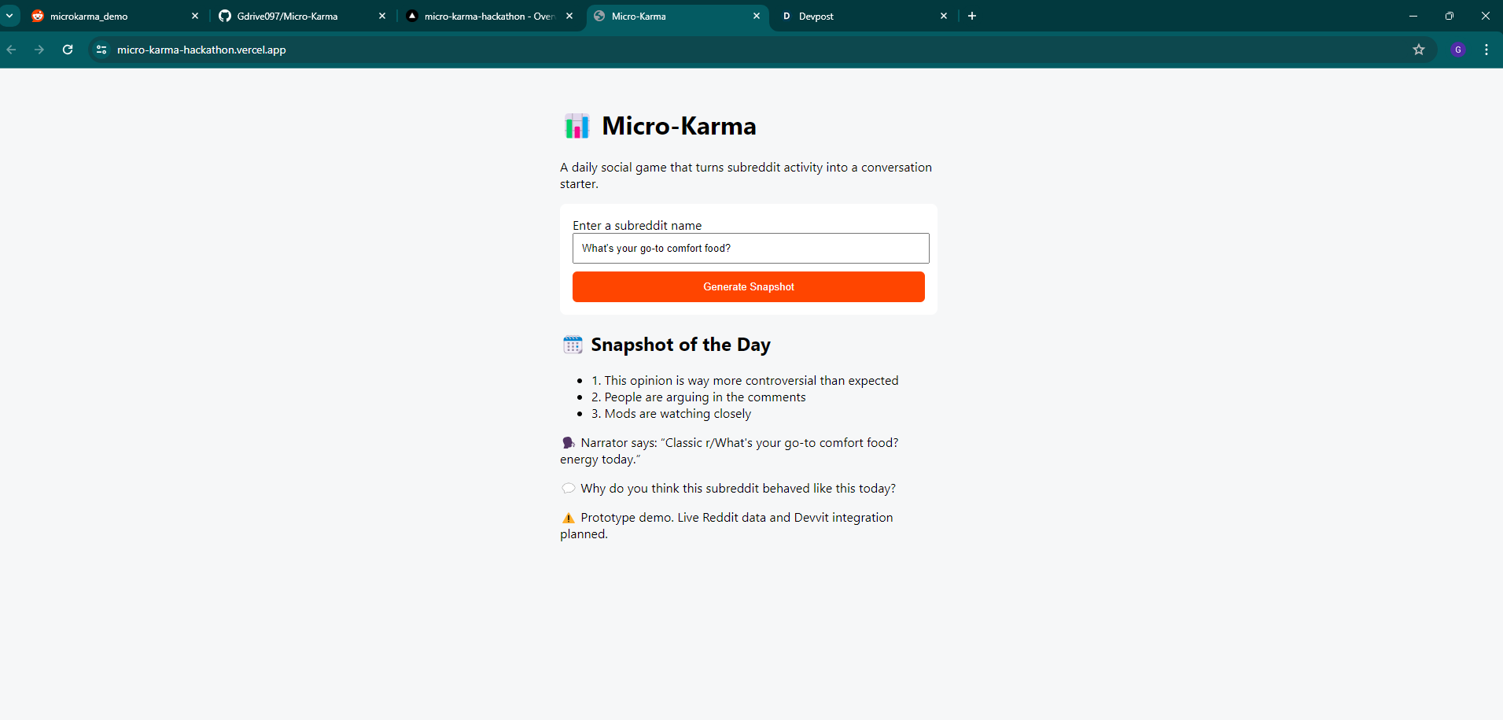Select the Micro-Karma tab
This screenshot has width=1503, height=720.
(677, 16)
